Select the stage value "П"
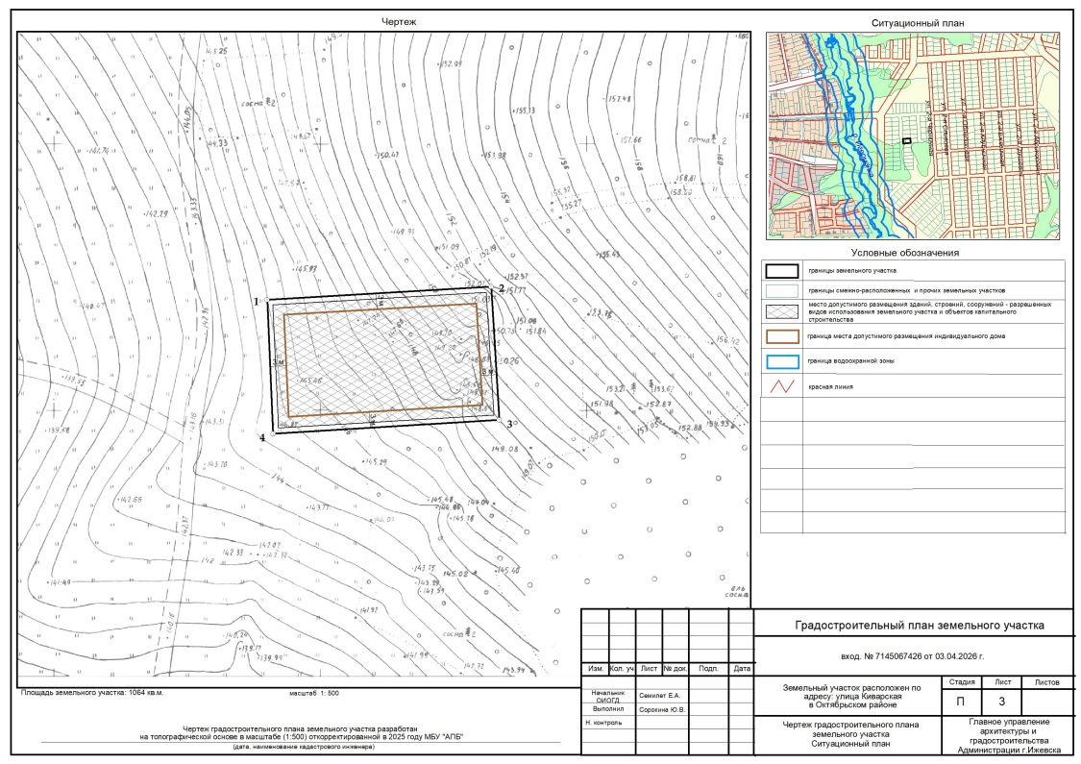 960,702
